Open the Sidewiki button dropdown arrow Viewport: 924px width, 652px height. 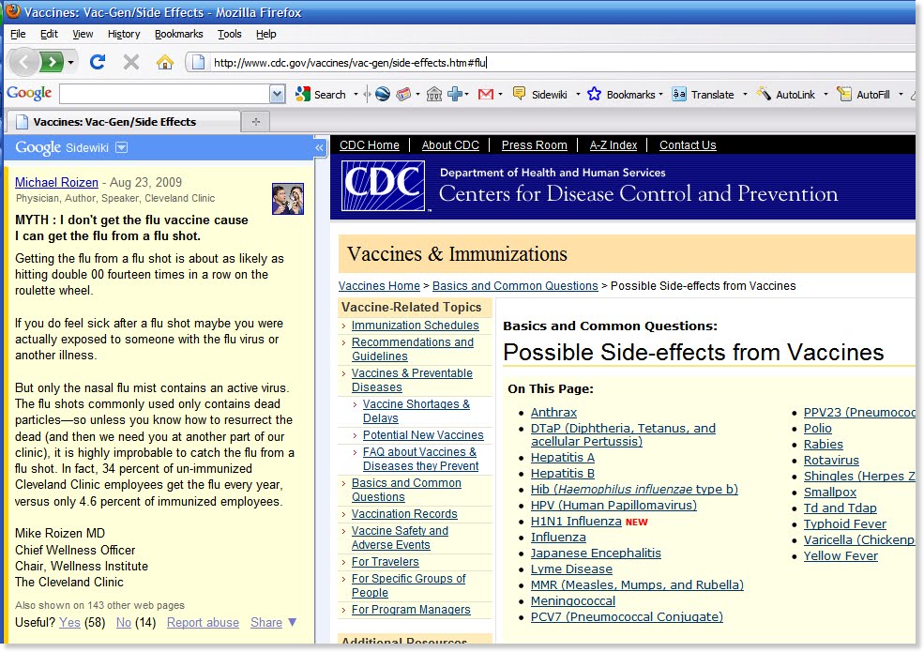point(578,95)
